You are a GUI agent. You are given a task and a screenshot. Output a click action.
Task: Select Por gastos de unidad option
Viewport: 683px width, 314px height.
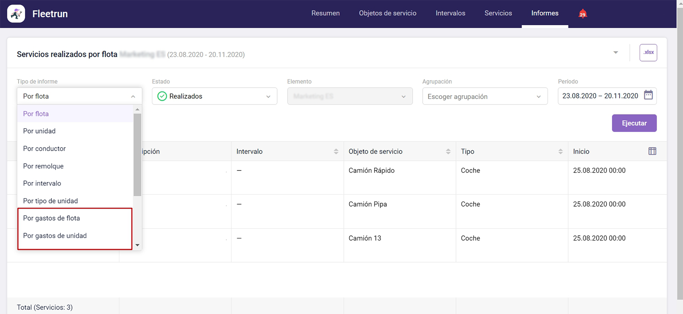tap(55, 236)
